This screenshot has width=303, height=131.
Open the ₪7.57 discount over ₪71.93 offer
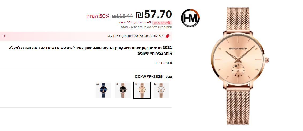[135, 36]
